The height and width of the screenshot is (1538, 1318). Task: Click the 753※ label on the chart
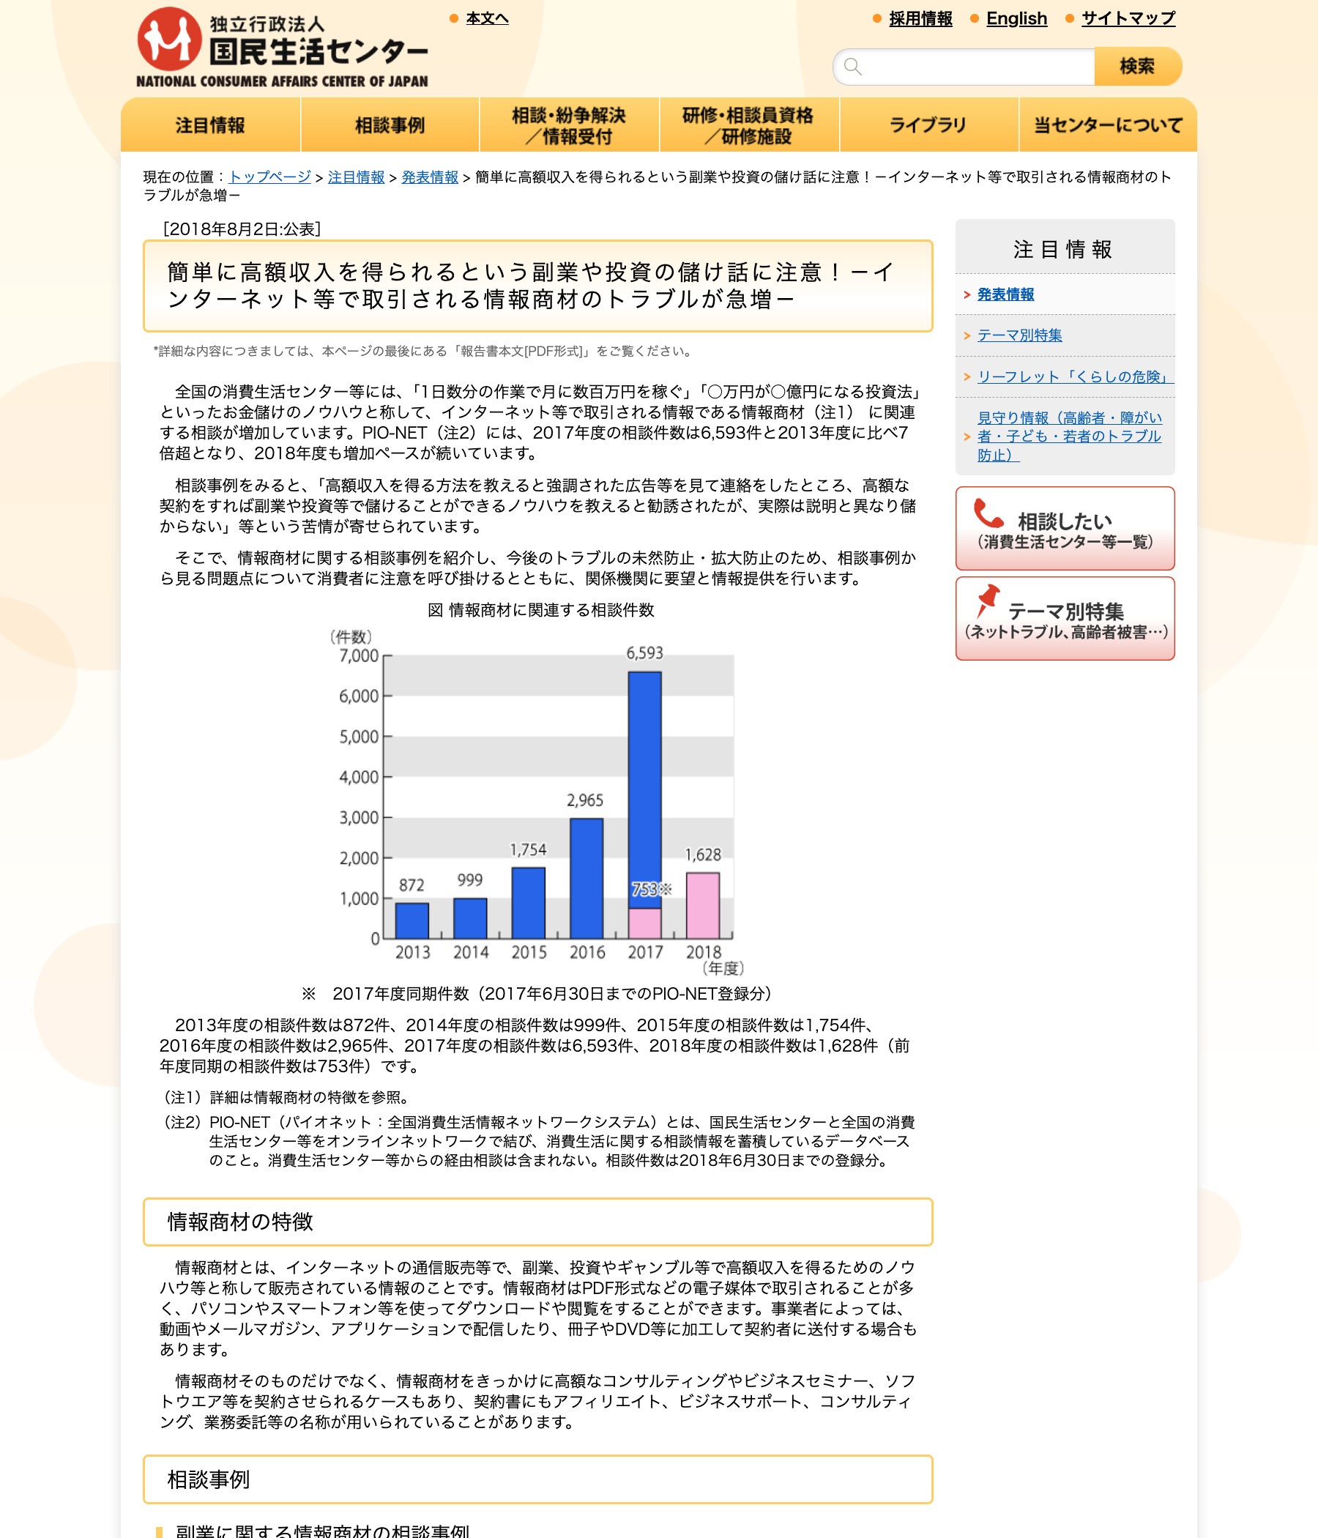click(651, 888)
